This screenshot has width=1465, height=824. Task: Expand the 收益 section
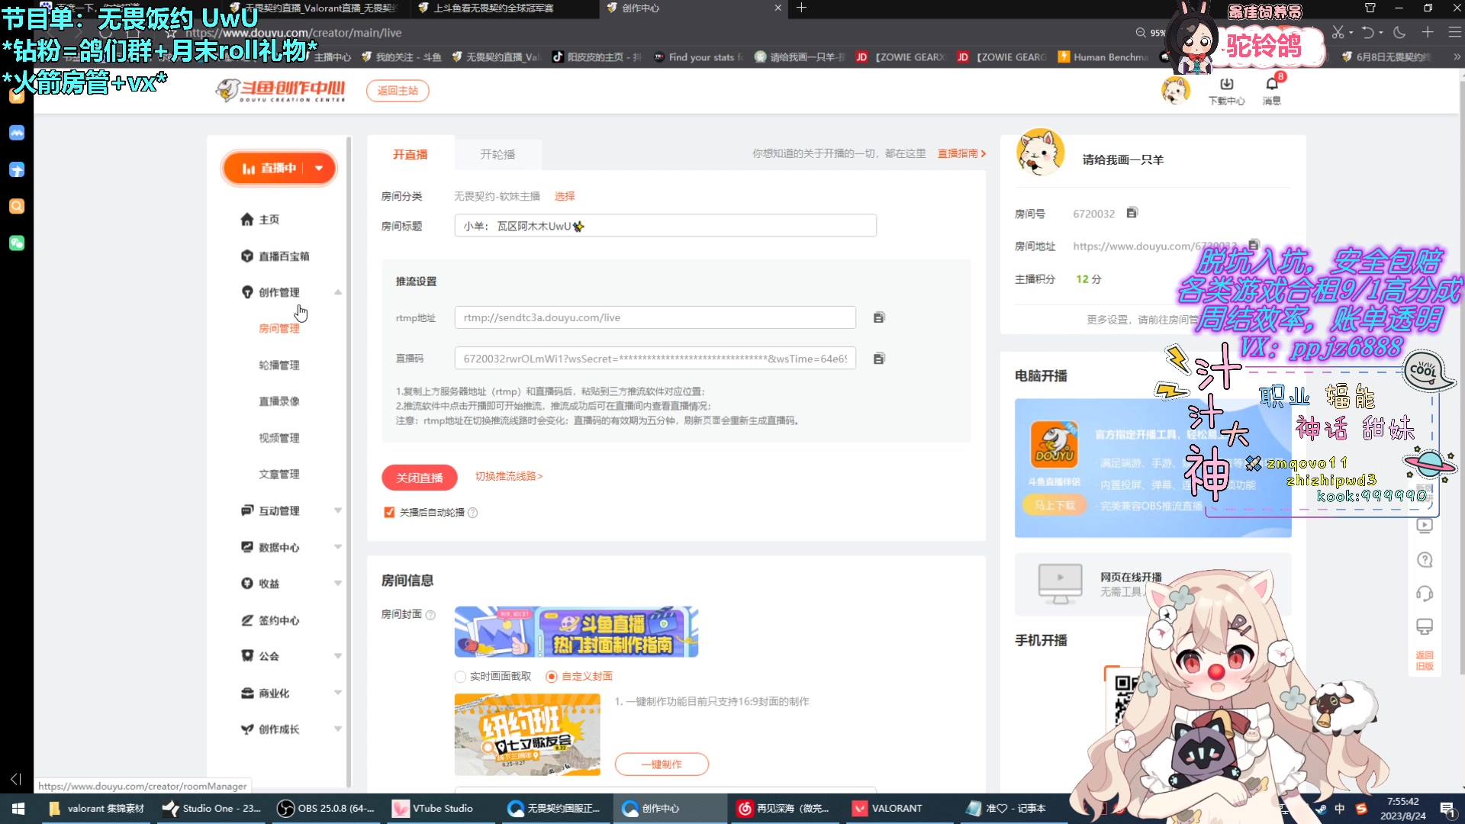point(338,584)
